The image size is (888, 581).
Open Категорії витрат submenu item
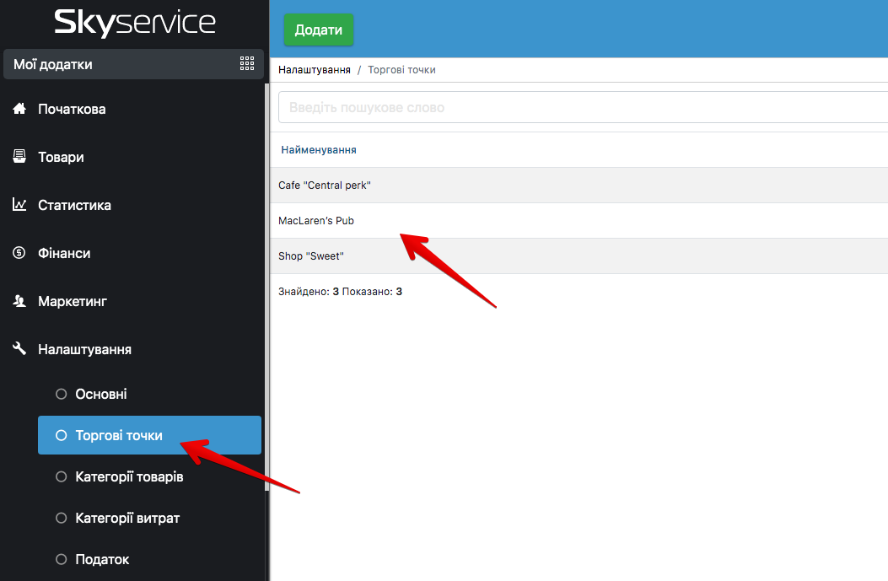[127, 518]
